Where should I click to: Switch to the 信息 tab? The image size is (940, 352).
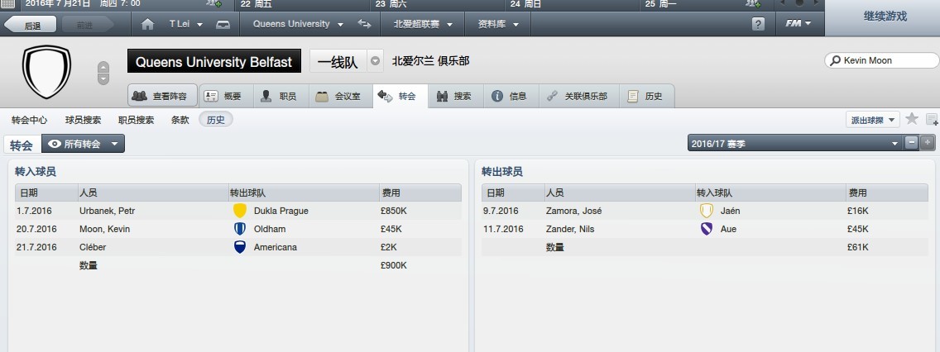tap(511, 96)
